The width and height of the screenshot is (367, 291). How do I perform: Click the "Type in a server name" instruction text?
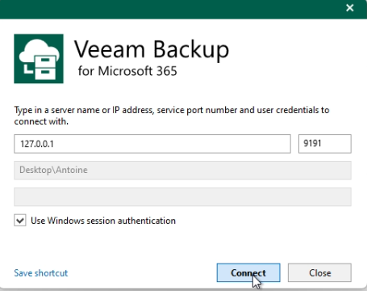coord(172,116)
